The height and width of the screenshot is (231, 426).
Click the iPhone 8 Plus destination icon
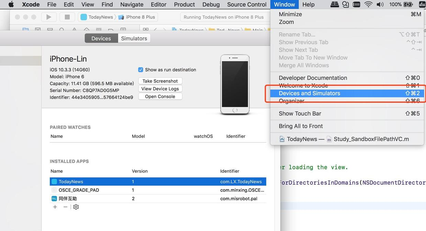[x=121, y=17]
